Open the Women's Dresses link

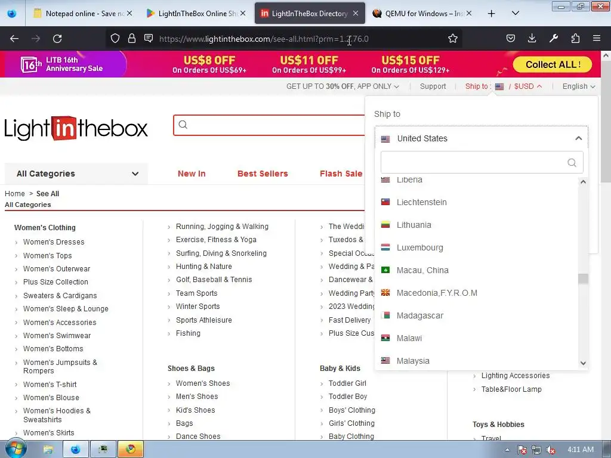pos(54,242)
